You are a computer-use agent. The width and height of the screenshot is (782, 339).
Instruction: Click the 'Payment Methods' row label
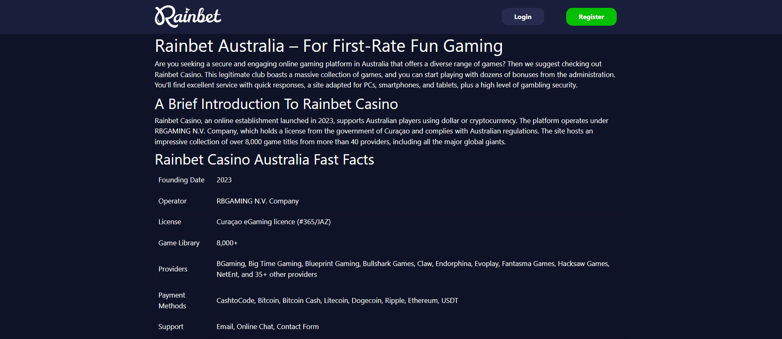(x=172, y=300)
